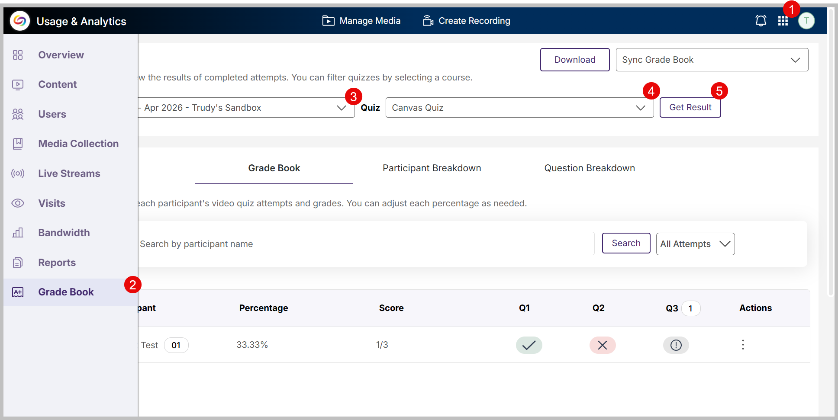Open the notifications bell
Screen dimensions: 838x420
pos(761,21)
